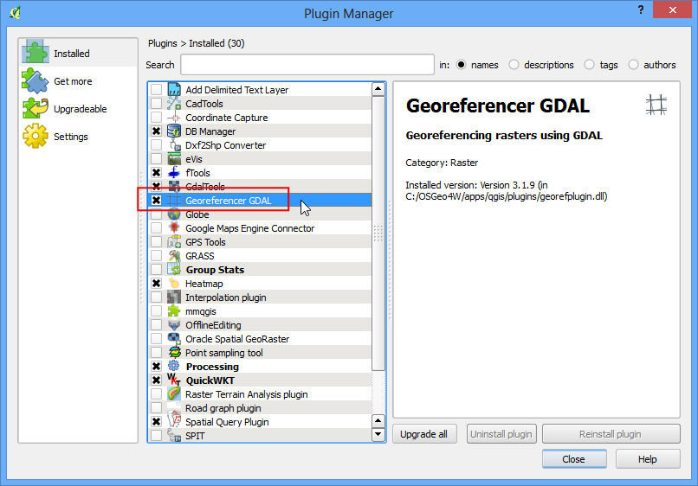Open Help for Plugin Manager
This screenshot has height=486, width=698.
648,459
